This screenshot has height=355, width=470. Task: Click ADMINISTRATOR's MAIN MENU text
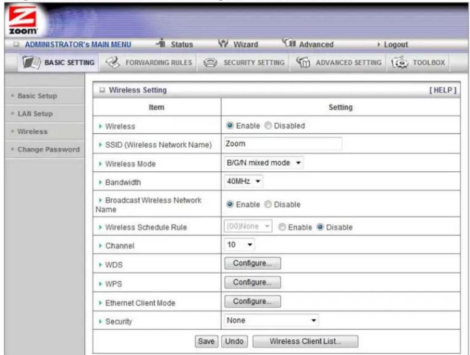point(78,44)
